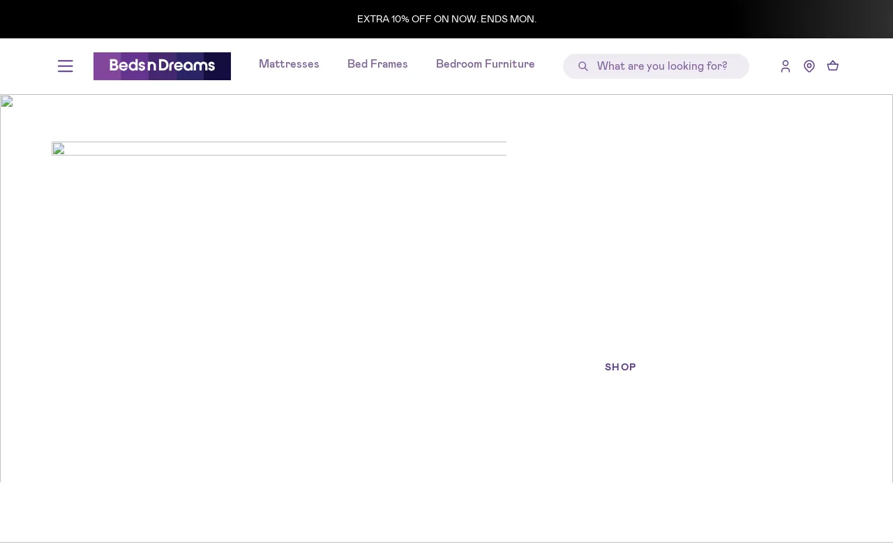Click the BedsnDreams logo
Screen dimensions: 893x558
[x=162, y=66]
